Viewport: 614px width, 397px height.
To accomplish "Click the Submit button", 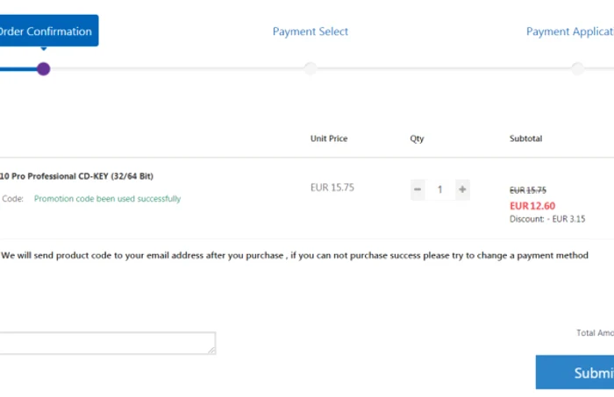I will 575,372.
